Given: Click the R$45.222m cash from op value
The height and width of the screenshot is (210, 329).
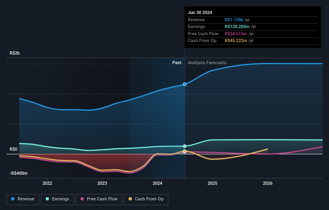Looking at the screenshot, I should point(236,41).
